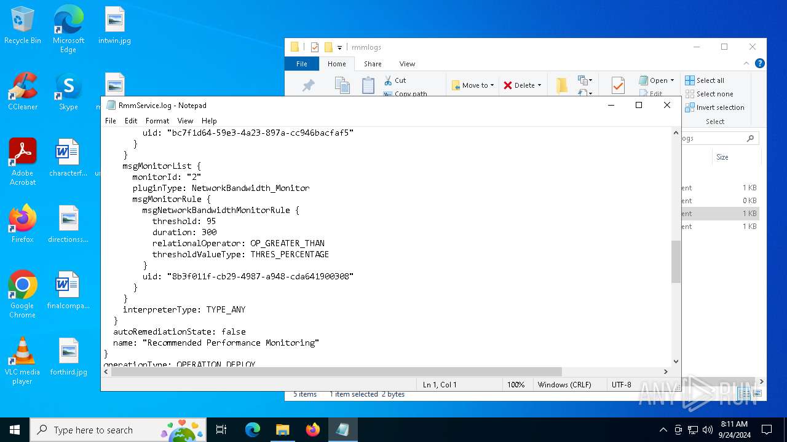Open the volume control in system tray
The width and height of the screenshot is (787, 442).
tap(708, 430)
